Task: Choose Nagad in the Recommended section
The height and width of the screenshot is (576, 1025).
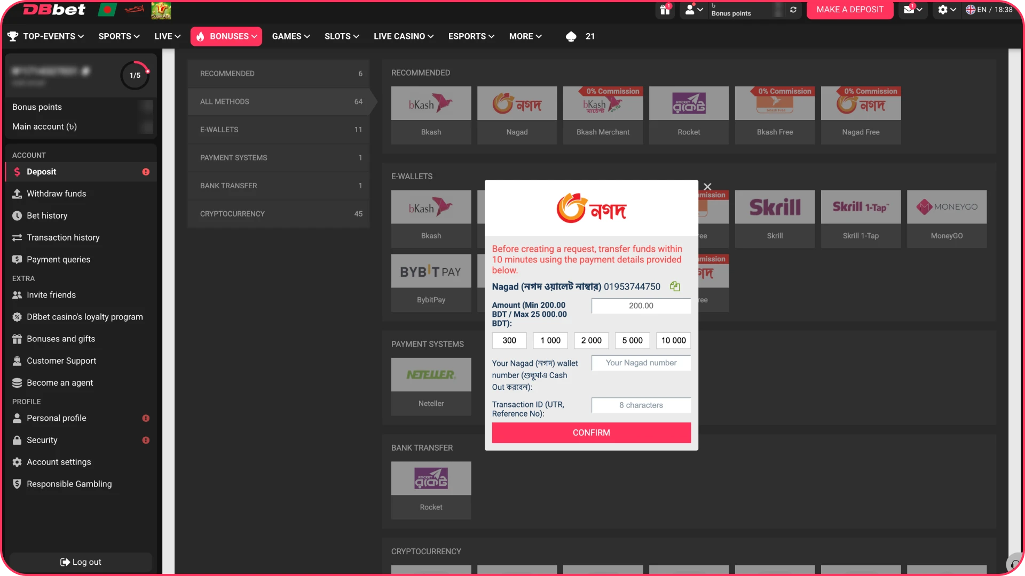Action: click(517, 115)
